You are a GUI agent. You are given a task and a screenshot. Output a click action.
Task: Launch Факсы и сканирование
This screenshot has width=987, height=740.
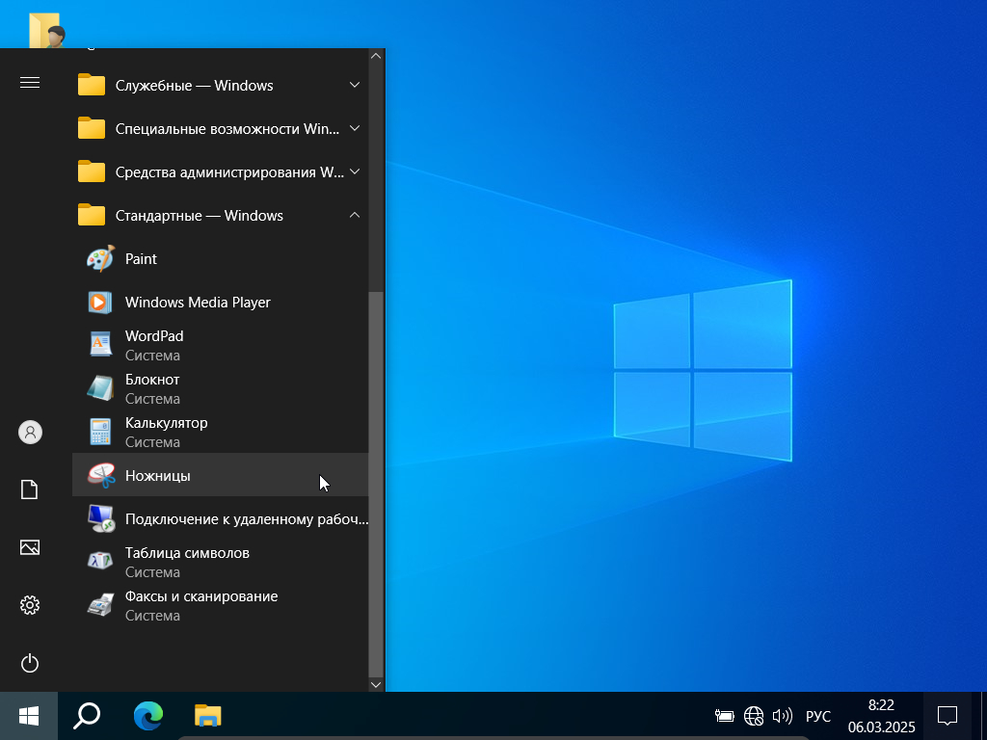(200, 605)
